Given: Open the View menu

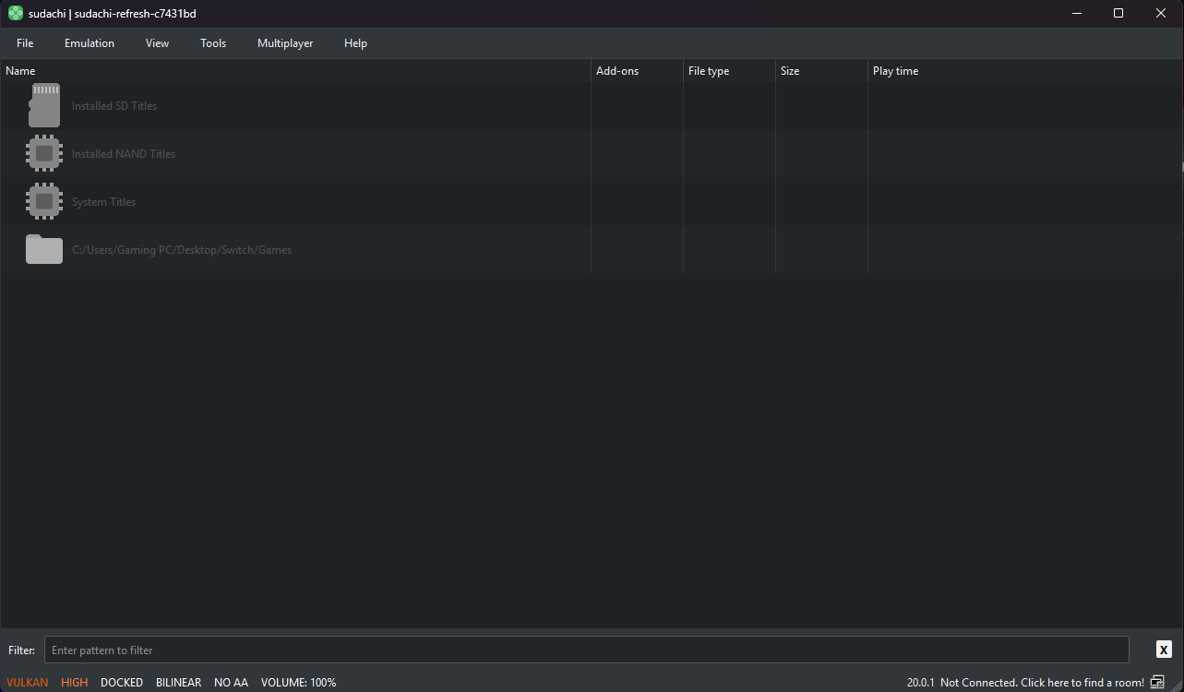Looking at the screenshot, I should [157, 43].
